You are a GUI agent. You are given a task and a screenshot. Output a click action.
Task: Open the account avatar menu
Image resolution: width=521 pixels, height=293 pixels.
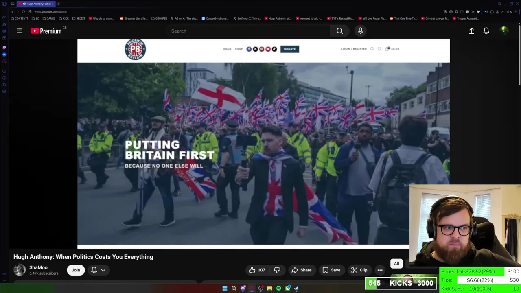(504, 31)
